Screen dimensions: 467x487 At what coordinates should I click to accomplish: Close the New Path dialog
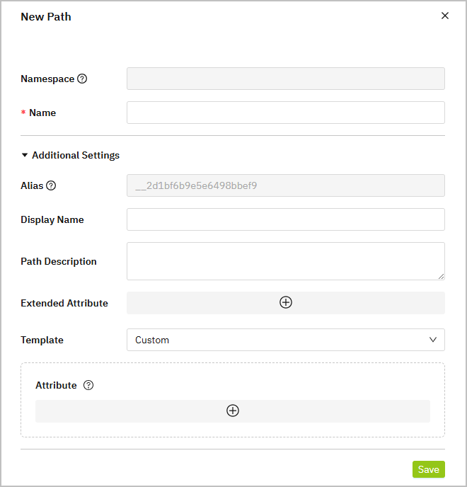coord(445,16)
